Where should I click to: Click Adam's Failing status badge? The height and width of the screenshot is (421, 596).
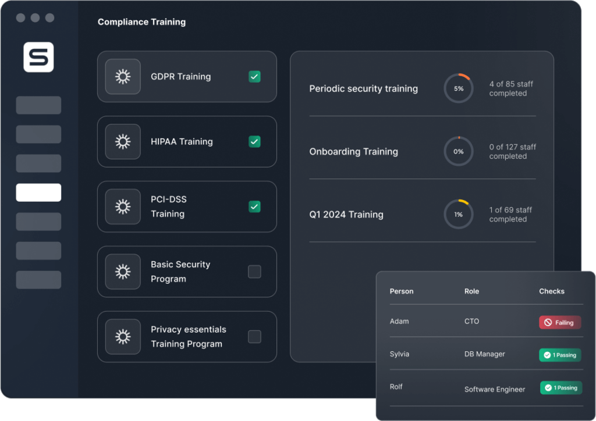click(560, 322)
